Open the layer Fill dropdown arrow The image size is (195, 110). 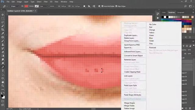pyautogui.click(x=193, y=54)
